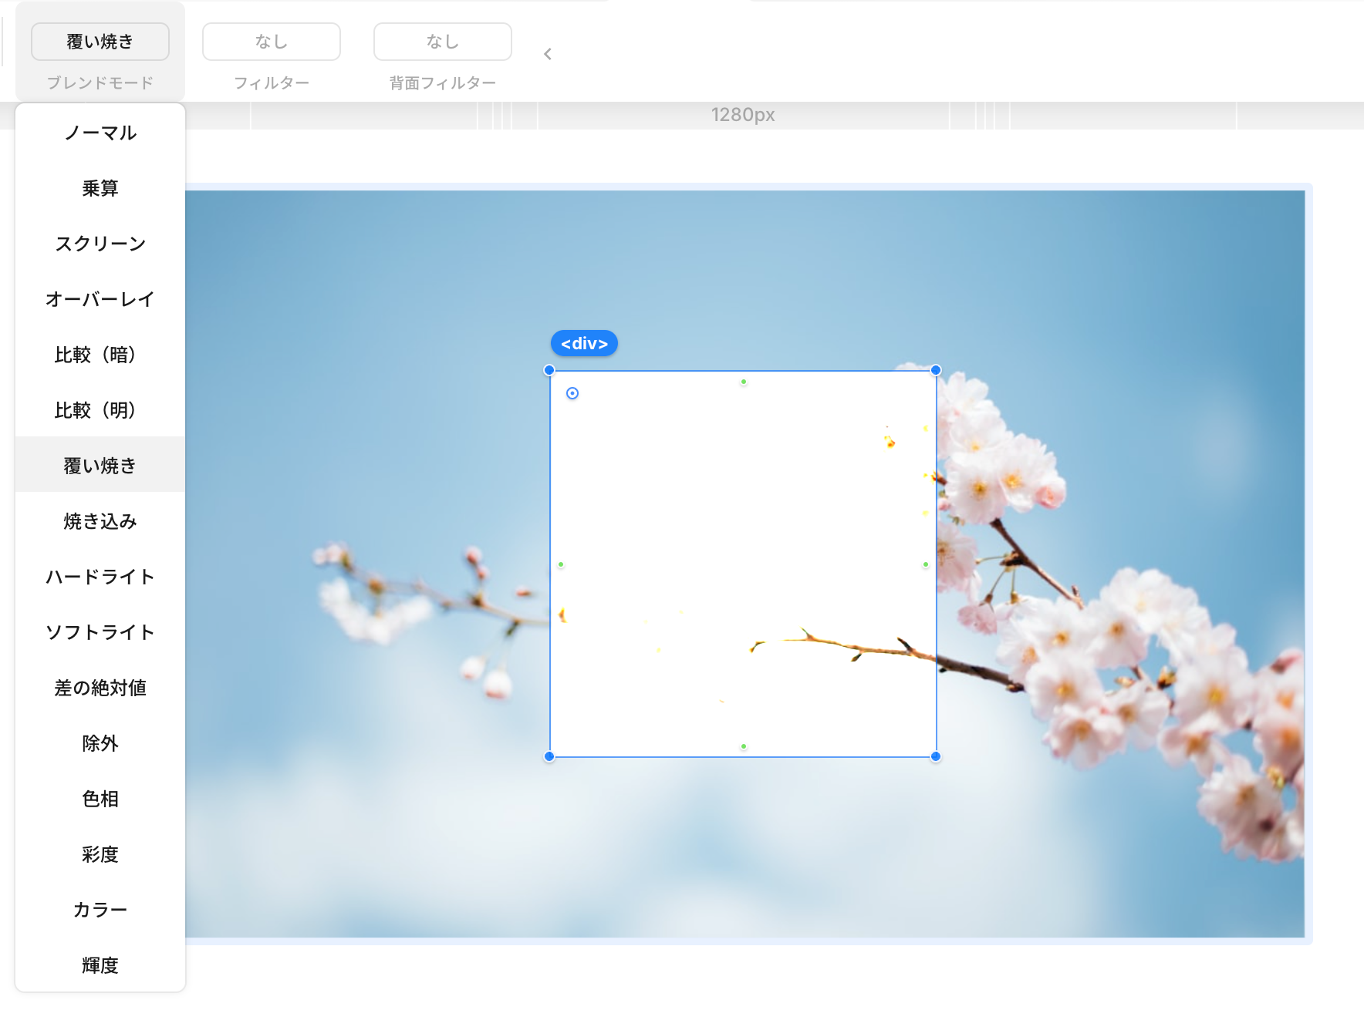Open the ブレンドモード dropdown showing 覆い焼き

(x=100, y=42)
